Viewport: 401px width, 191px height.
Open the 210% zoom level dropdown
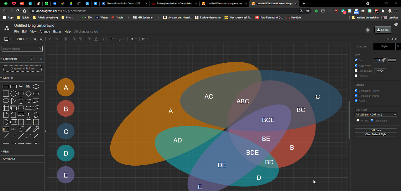pos(22,39)
